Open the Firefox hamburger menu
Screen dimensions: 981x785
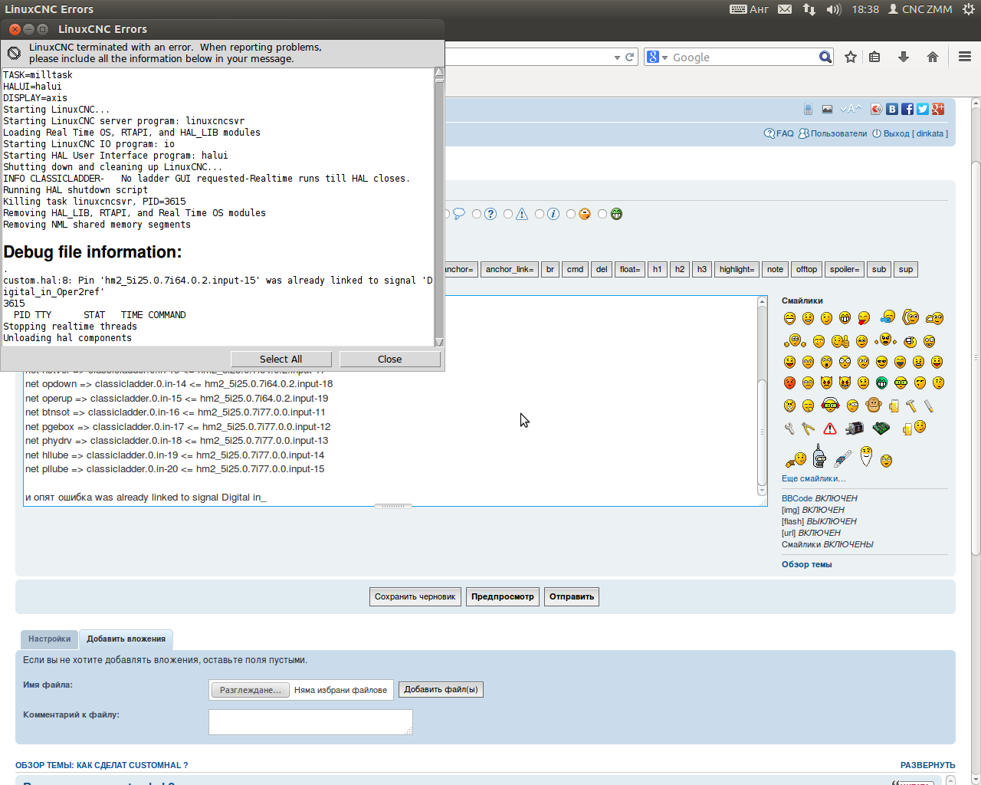point(965,57)
